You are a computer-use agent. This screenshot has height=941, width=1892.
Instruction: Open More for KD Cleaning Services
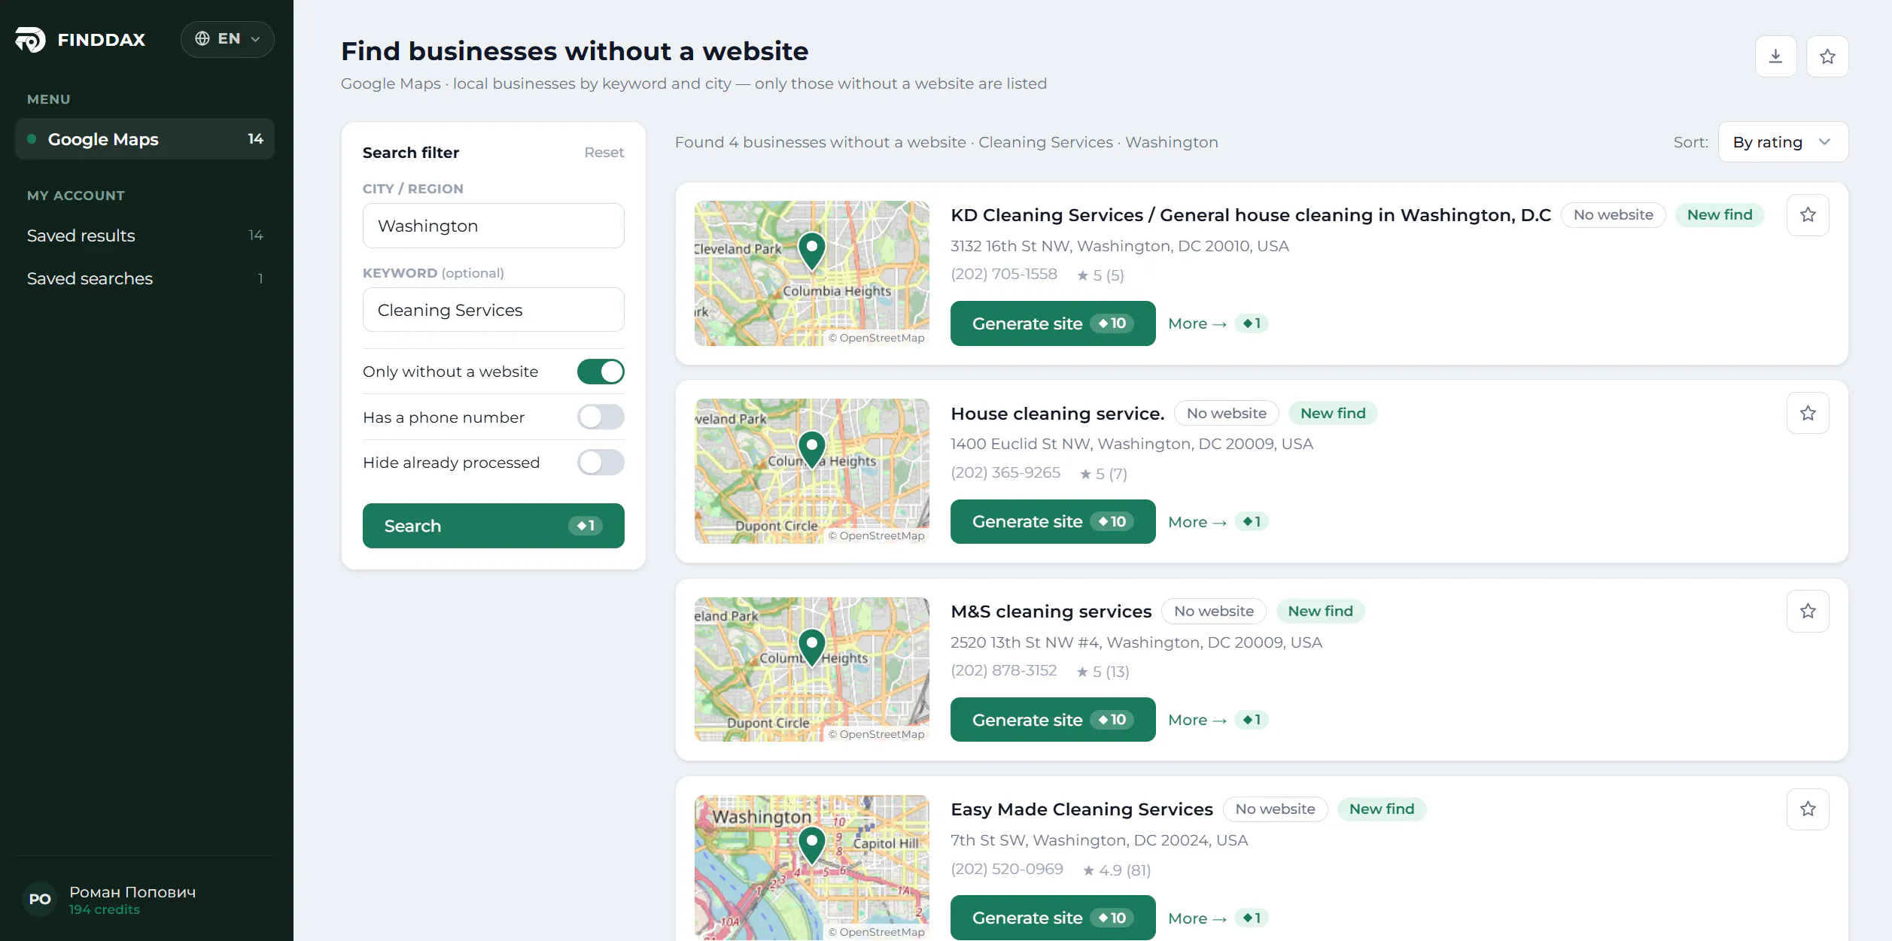pyautogui.click(x=1217, y=323)
